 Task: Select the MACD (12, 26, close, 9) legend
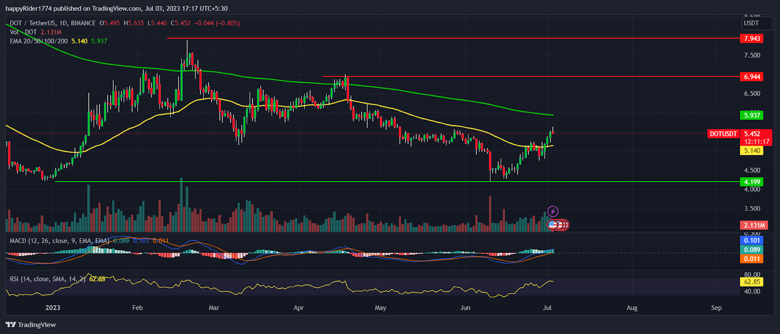point(59,241)
